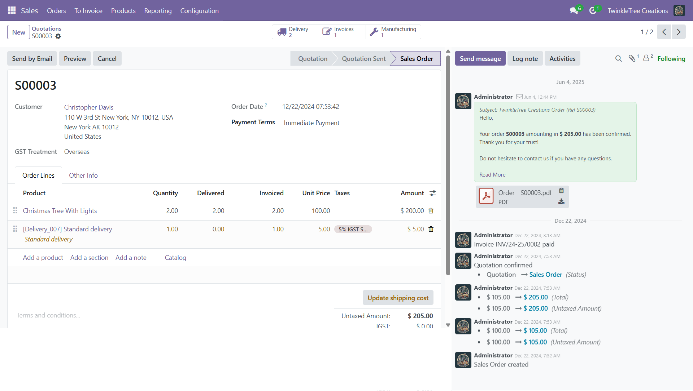Show followers via person icon
The width and height of the screenshot is (693, 391).
(x=646, y=58)
